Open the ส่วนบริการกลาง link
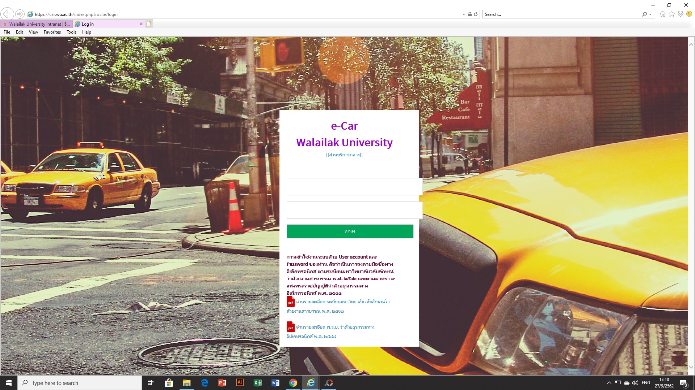The image size is (695, 390). point(344,155)
